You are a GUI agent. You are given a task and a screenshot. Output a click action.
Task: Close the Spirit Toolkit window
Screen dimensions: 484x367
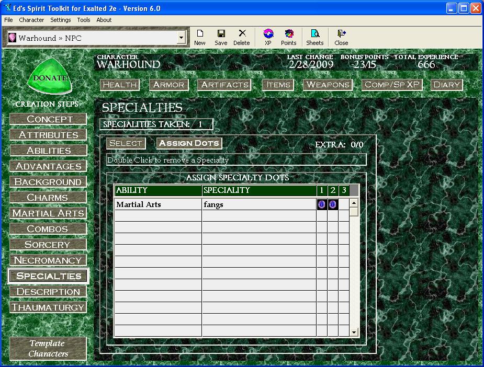coord(476,8)
